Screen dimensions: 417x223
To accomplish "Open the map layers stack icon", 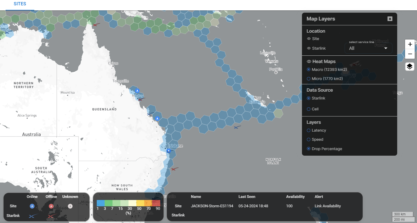I will [409, 67].
